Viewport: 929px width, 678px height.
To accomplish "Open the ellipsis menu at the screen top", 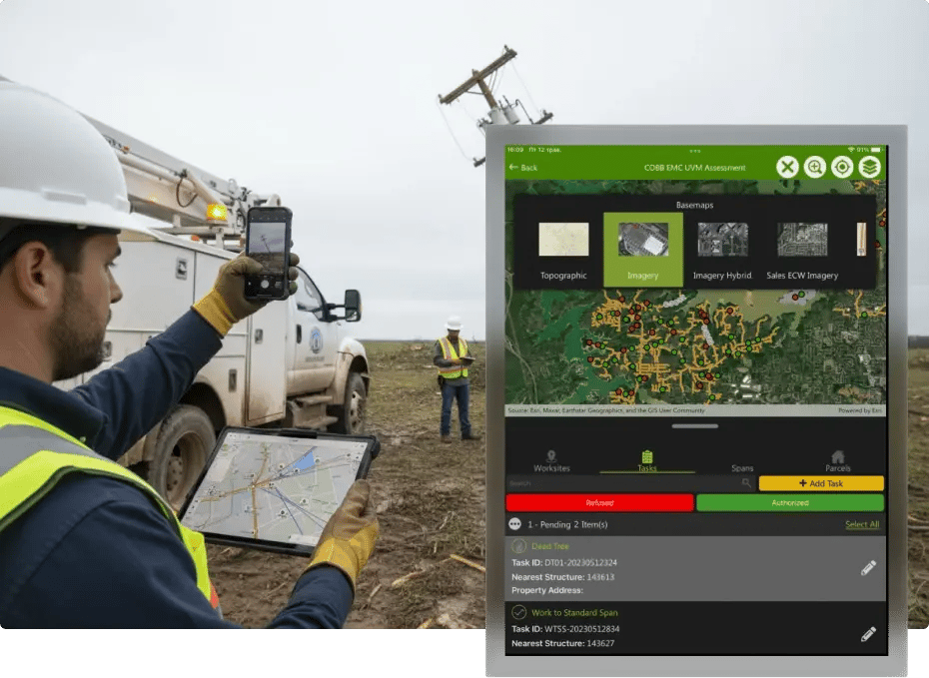I will pyautogui.click(x=697, y=150).
